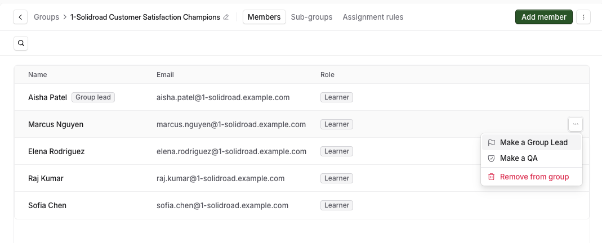Open the page options kebab menu
The image size is (602, 243).
(583, 17)
